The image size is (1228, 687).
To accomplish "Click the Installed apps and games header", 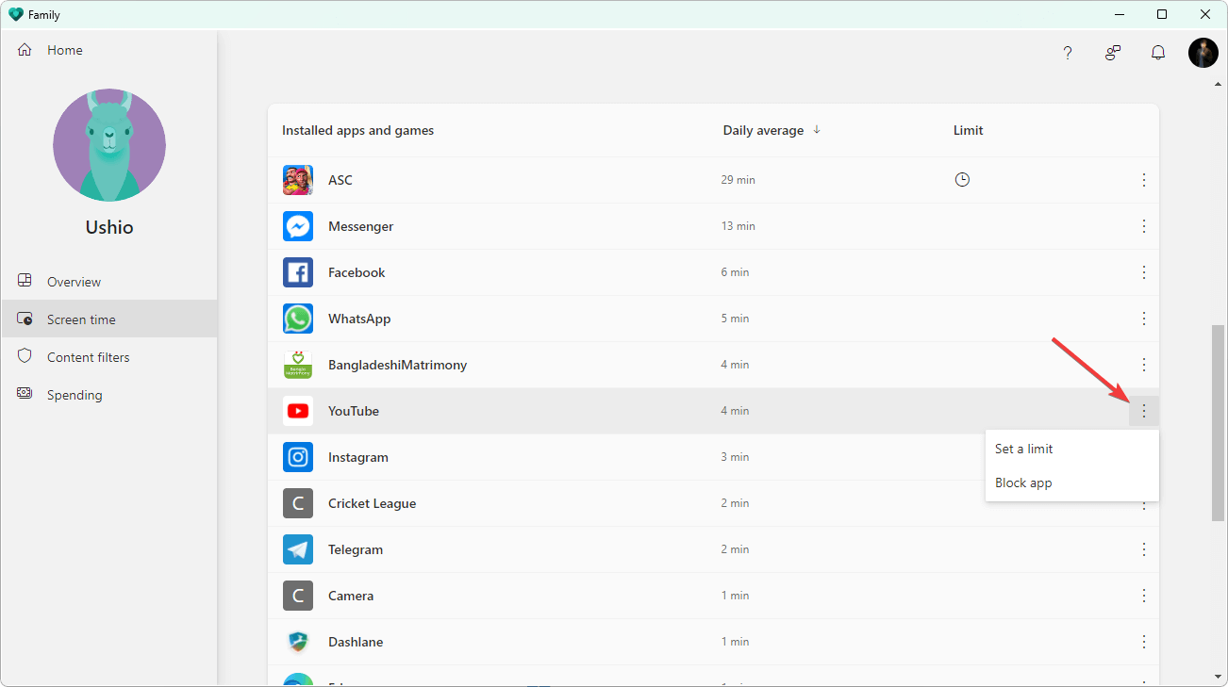I will (358, 131).
